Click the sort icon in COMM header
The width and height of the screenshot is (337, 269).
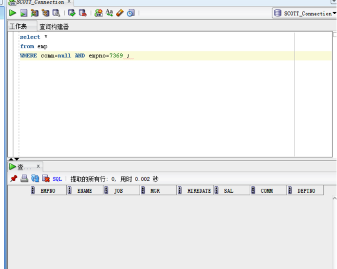[x=253, y=190]
